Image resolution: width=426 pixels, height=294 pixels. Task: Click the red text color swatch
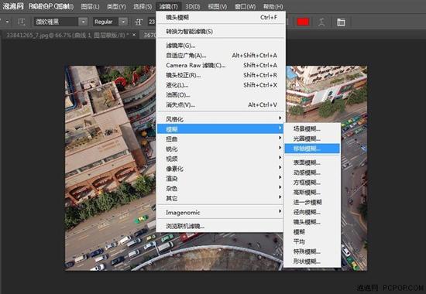pyautogui.click(x=303, y=22)
